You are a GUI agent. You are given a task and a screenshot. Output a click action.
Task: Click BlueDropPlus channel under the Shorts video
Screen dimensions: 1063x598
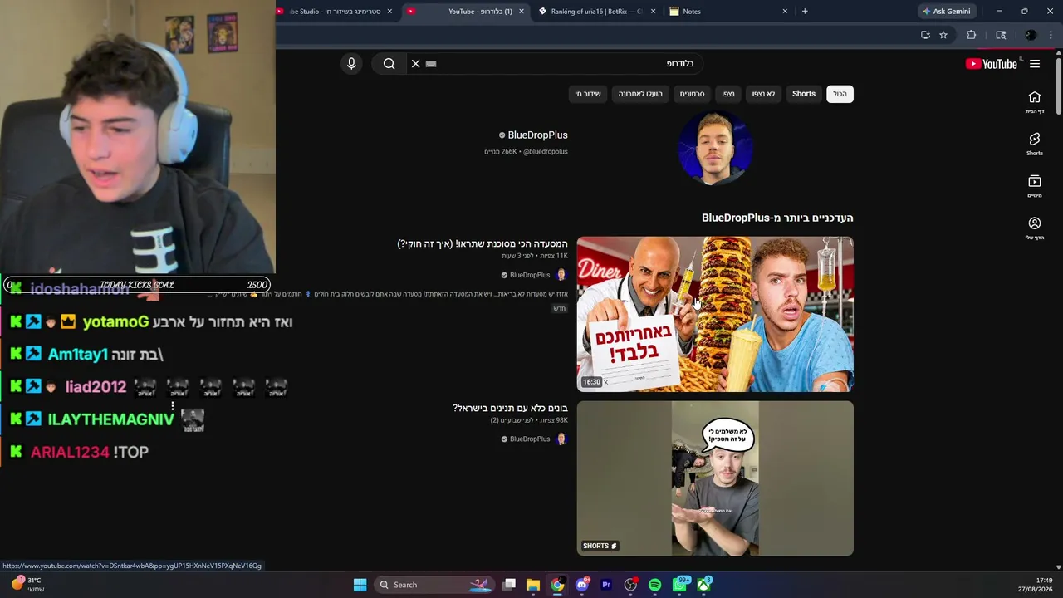pyautogui.click(x=530, y=439)
